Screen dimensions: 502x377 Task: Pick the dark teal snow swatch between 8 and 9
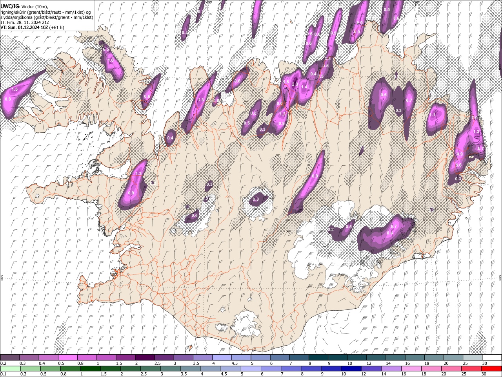318,358
